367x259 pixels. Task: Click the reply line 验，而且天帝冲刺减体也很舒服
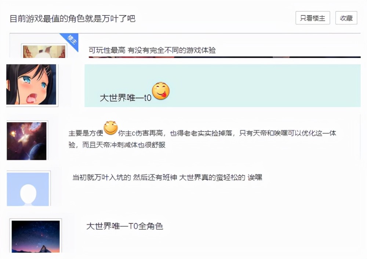(117, 145)
